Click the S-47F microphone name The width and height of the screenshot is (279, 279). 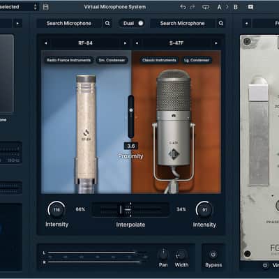pos(176,43)
